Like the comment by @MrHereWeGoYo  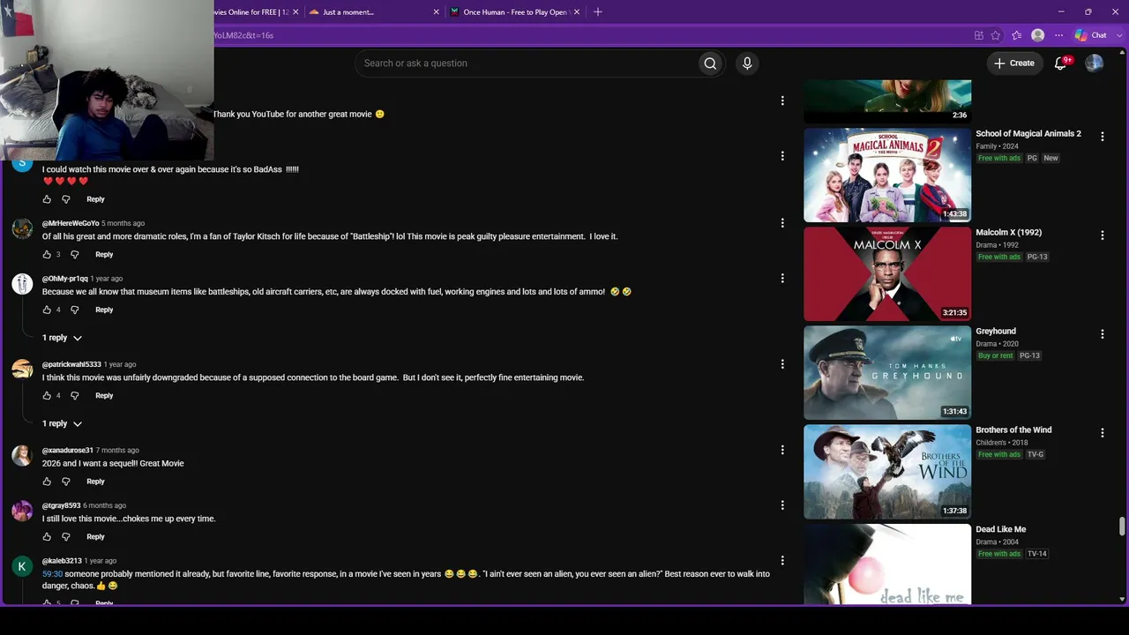(47, 255)
